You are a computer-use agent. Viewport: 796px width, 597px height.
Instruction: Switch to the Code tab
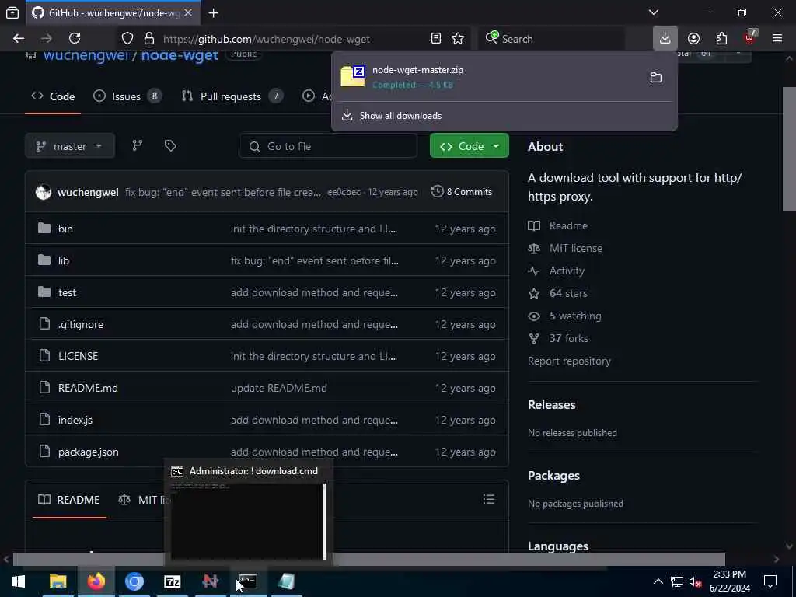pyautogui.click(x=53, y=96)
